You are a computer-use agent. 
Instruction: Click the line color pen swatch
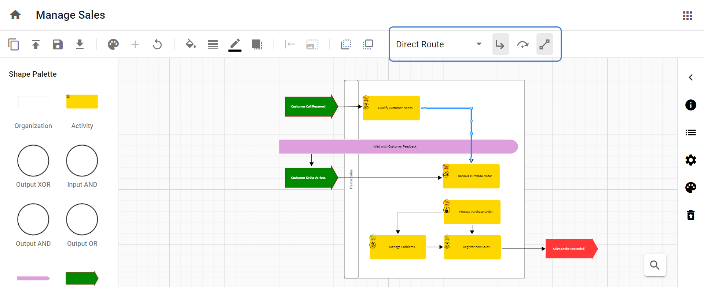pyautogui.click(x=235, y=44)
